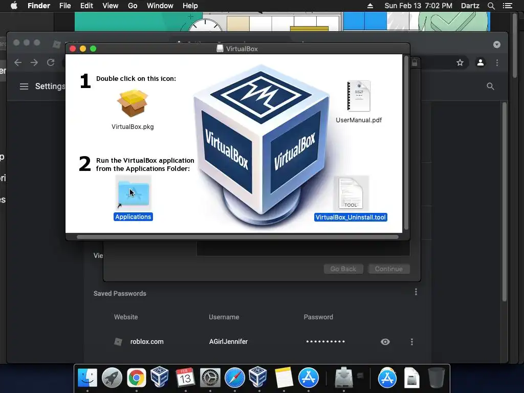Open Calendar from the Dock
This screenshot has height=393, width=524.
coord(185,378)
